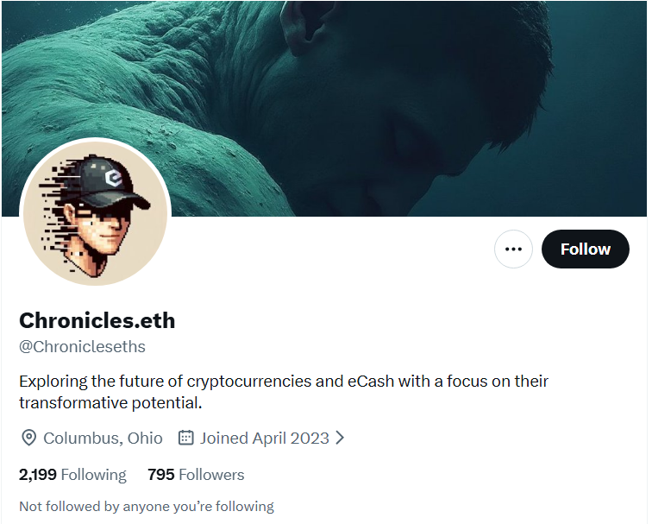The width and height of the screenshot is (652, 524).
Task: Click the Joined April 2023 text
Action: pos(264,438)
